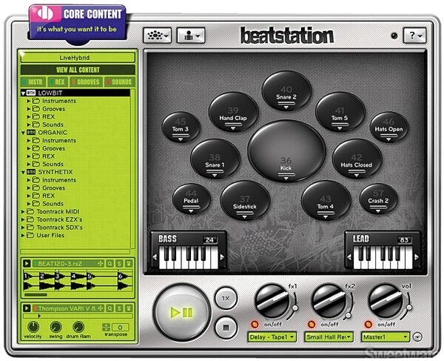Click the LiveHybrid preset name bar

point(78,58)
